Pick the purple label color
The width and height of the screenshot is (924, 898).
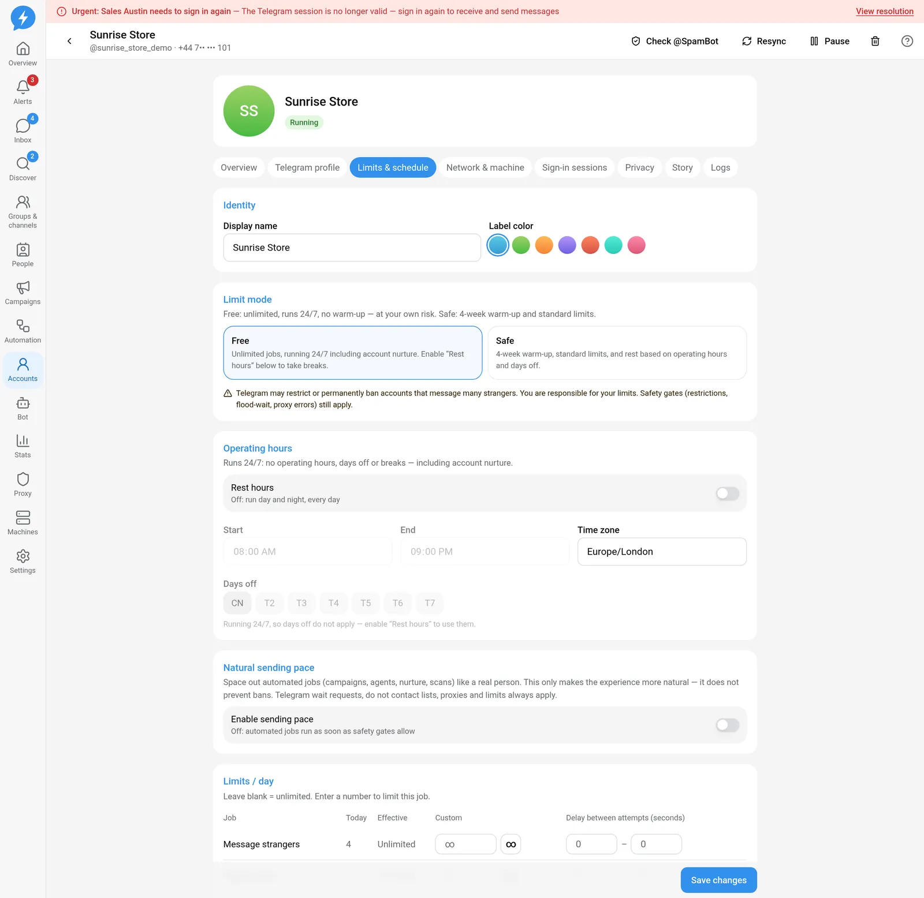567,245
